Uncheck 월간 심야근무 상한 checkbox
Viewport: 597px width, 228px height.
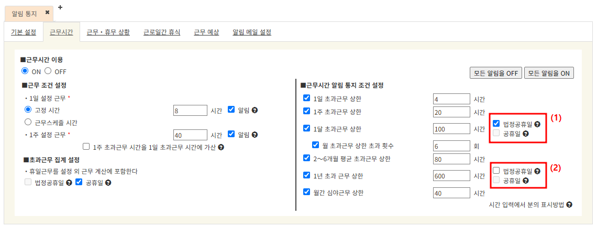306,192
